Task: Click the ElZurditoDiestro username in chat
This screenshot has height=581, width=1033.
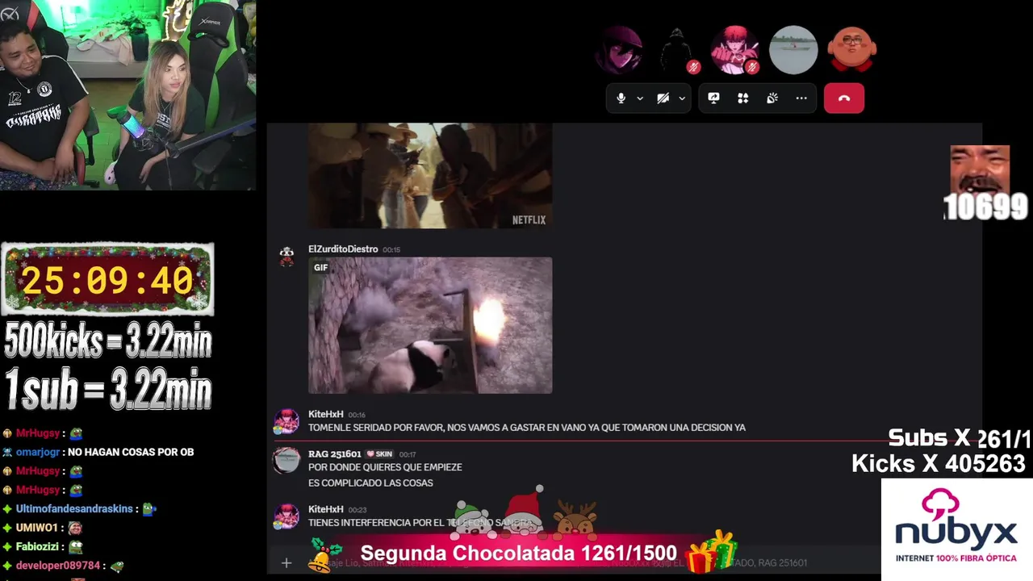Action: 343,249
